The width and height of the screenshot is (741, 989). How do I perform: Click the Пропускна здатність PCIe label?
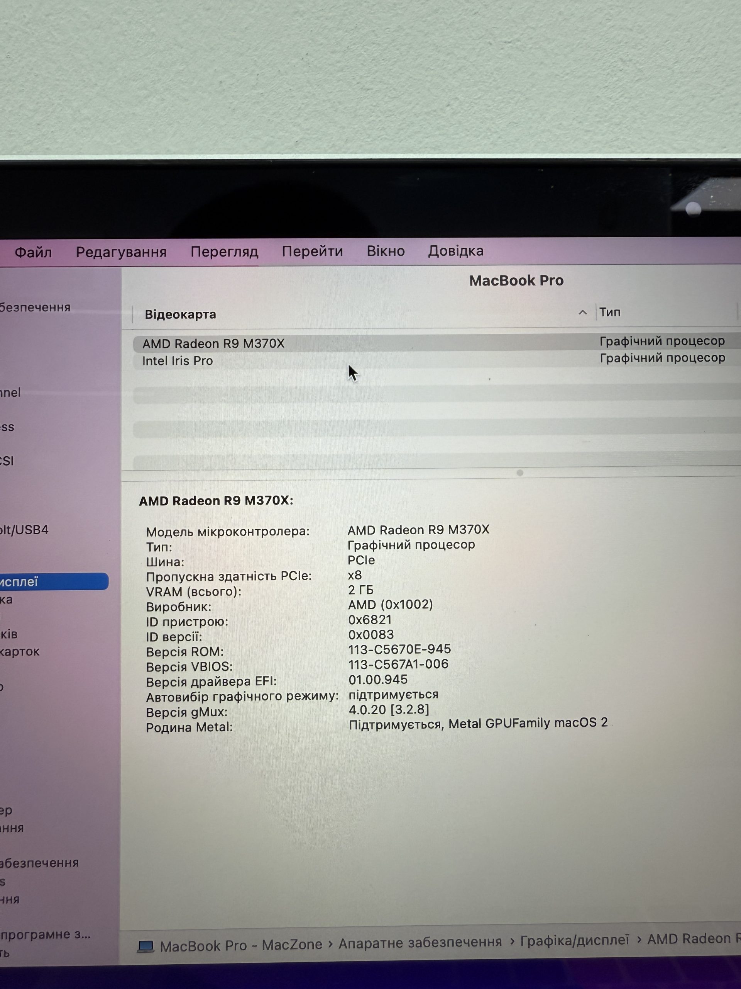pyautogui.click(x=229, y=576)
